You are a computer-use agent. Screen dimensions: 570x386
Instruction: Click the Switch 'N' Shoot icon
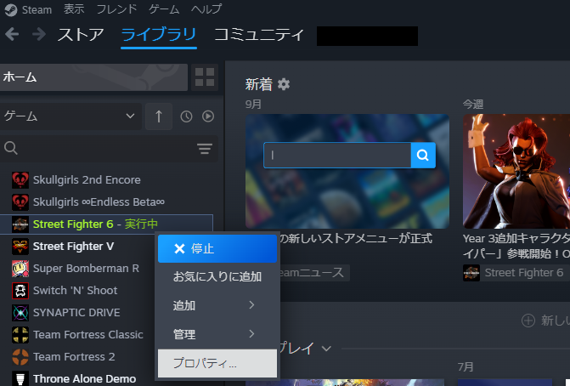[20, 291]
